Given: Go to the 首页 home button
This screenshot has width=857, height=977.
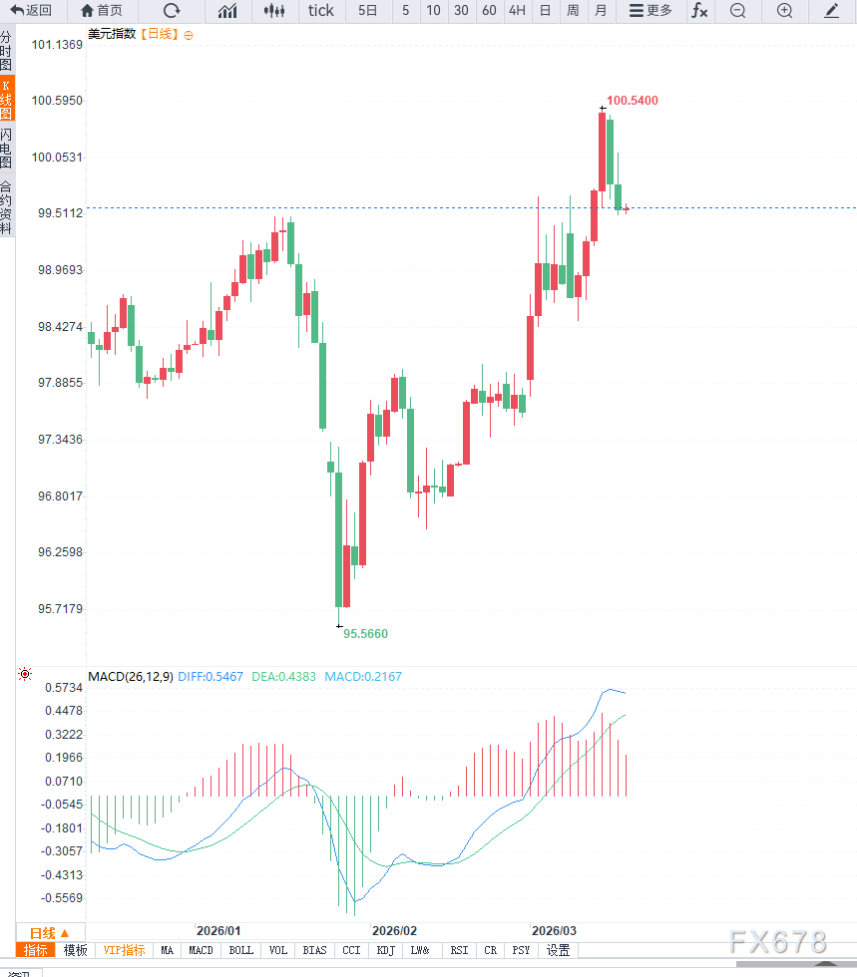Looking at the screenshot, I should 102,11.
